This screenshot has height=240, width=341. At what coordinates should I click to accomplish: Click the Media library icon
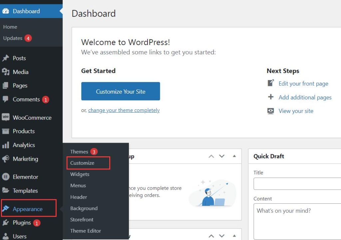(6, 72)
